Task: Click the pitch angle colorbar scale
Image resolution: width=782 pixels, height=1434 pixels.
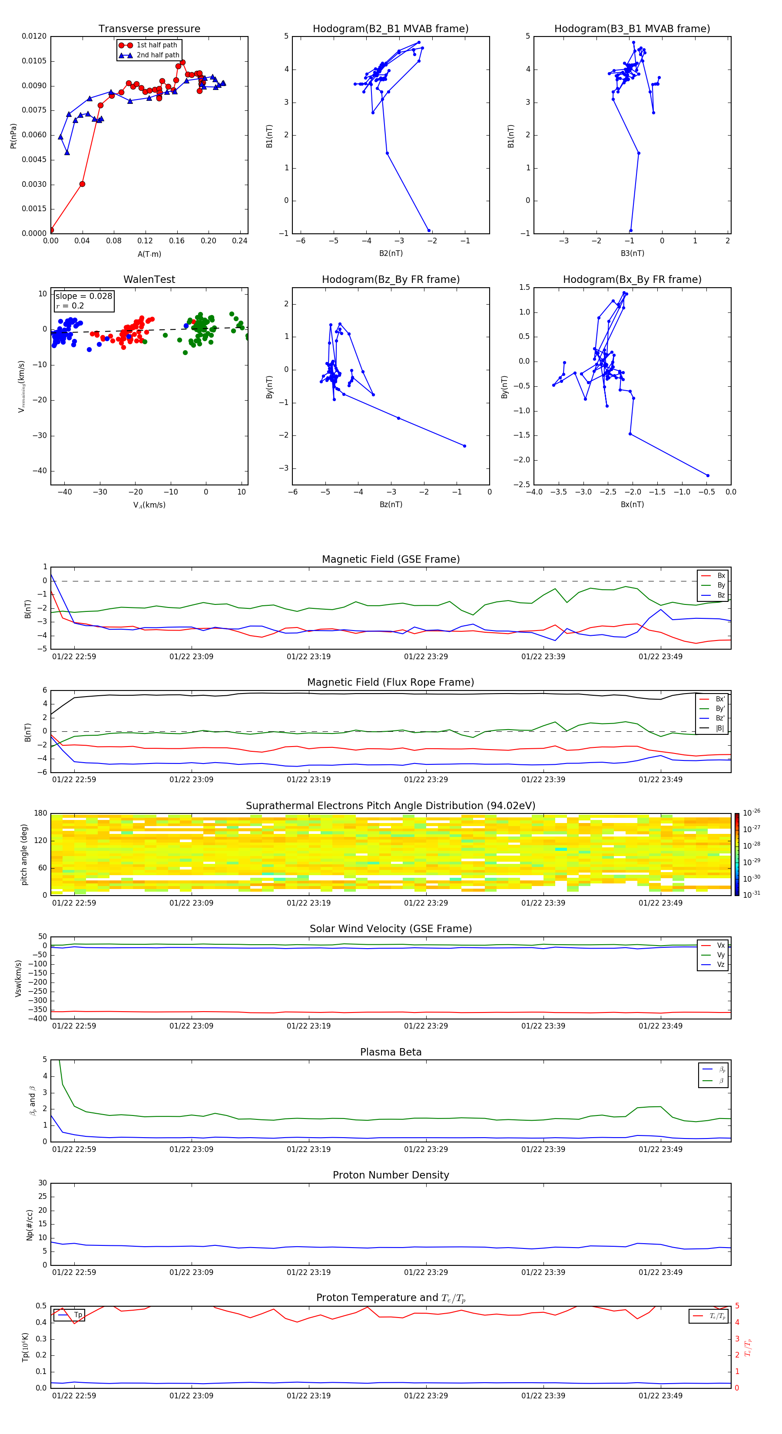Action: [x=737, y=854]
